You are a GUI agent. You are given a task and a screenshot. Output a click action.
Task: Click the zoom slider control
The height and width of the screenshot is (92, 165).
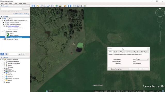160,37
